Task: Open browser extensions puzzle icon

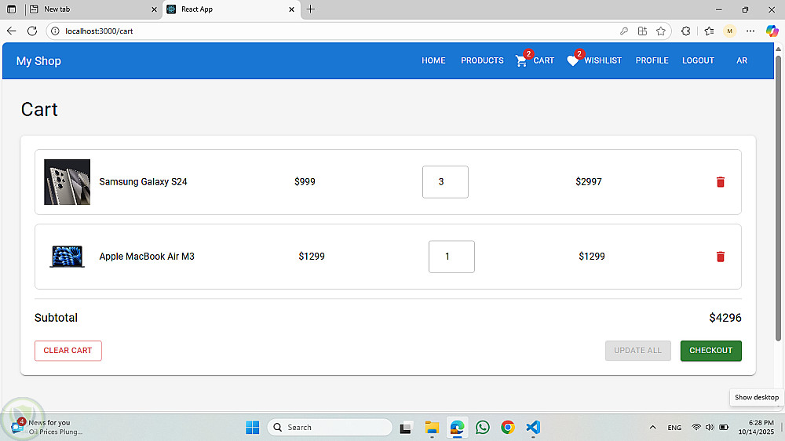Action: pos(686,31)
